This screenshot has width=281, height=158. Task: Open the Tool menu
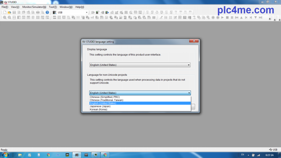coord(53,7)
